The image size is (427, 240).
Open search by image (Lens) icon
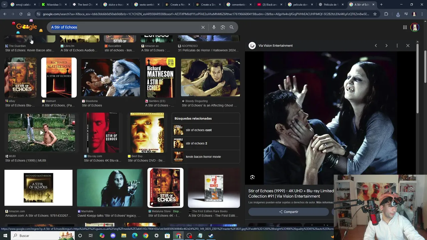[223, 27]
